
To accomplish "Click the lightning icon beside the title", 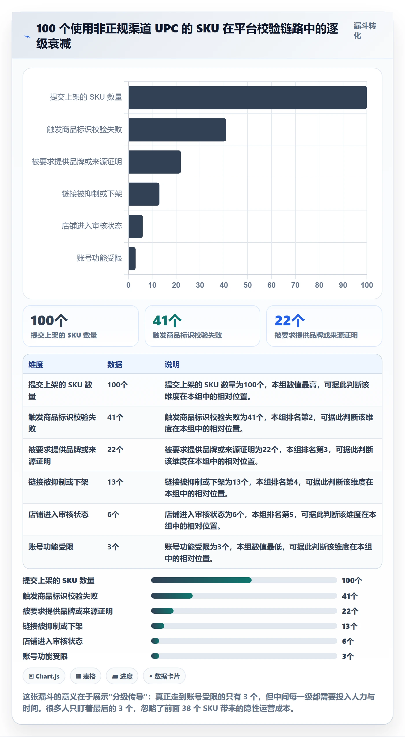I will [x=27, y=36].
